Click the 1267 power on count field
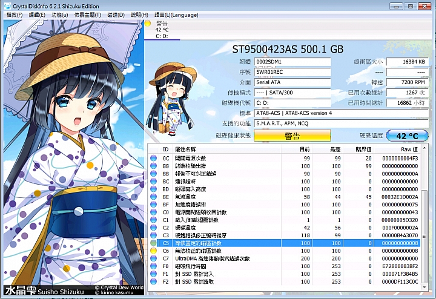Image resolution: width=436 pixels, height=299 pixels. (x=407, y=93)
